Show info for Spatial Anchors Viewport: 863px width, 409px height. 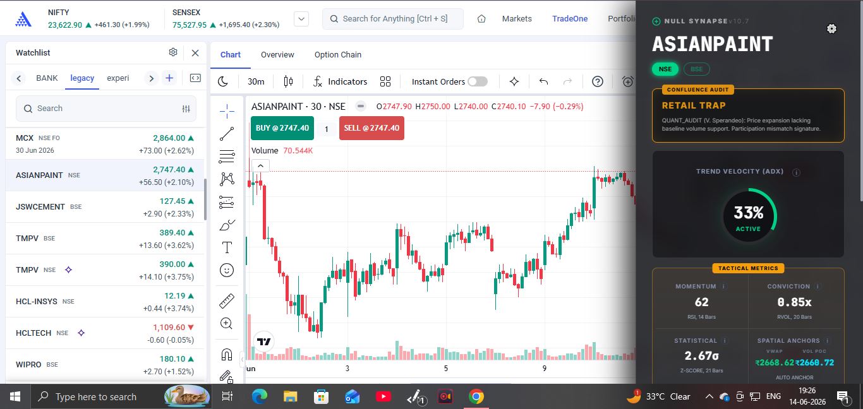tap(826, 341)
